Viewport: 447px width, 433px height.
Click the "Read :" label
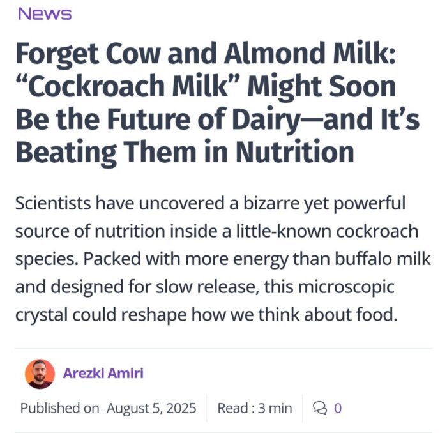[x=234, y=407]
